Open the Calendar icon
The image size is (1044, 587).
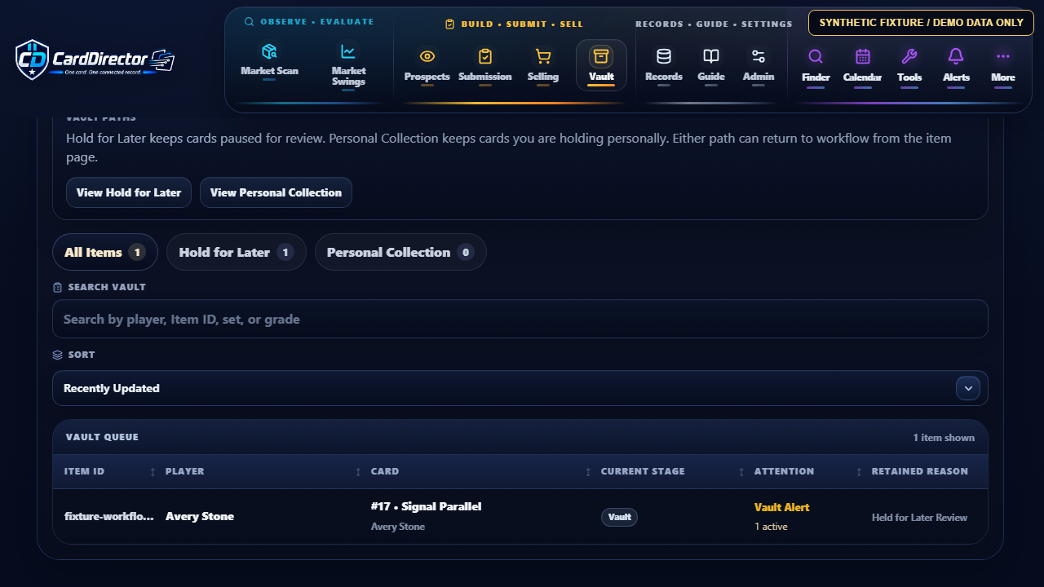click(862, 56)
